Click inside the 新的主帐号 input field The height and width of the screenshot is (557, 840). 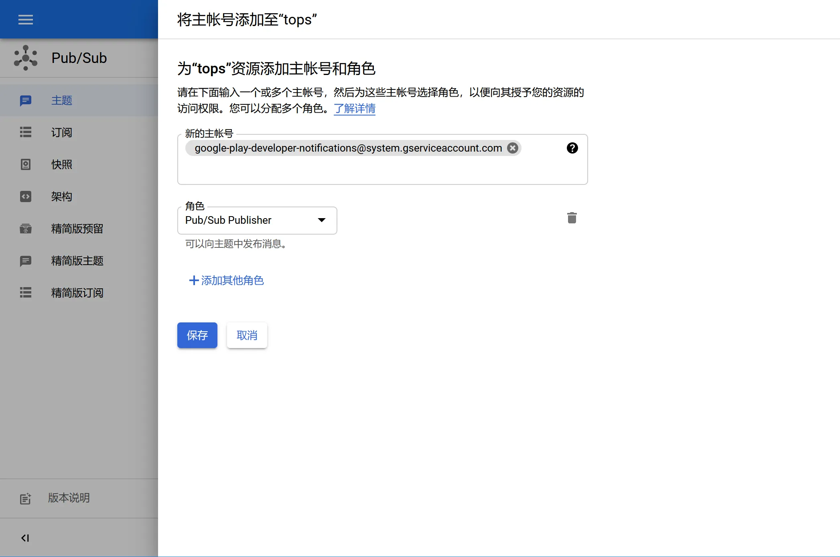pyautogui.click(x=383, y=160)
